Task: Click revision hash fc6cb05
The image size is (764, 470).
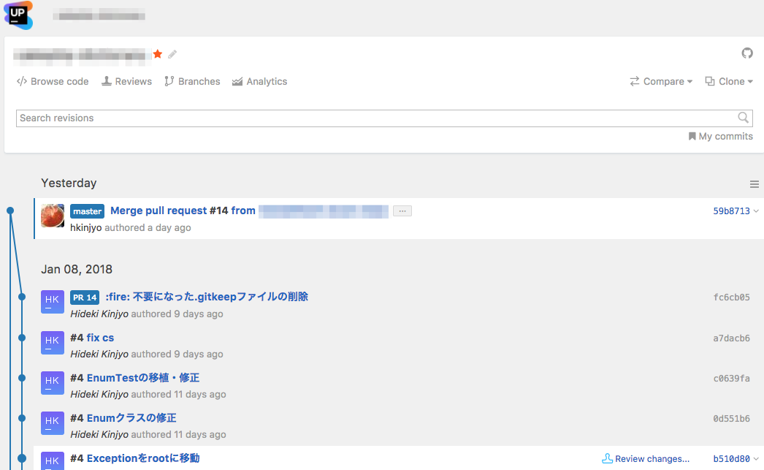Action: (731, 297)
